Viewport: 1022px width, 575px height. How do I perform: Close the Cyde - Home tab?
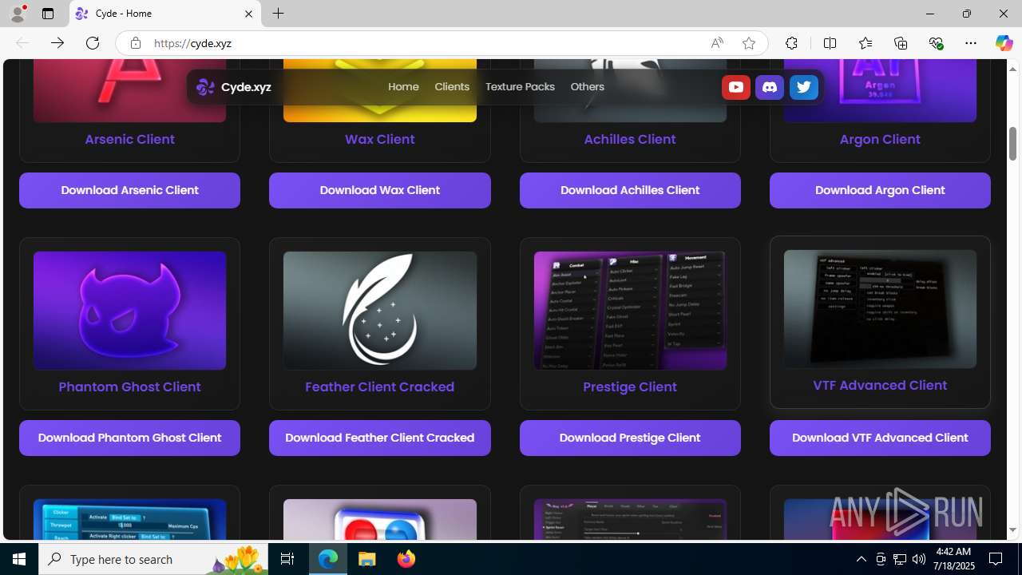(248, 14)
